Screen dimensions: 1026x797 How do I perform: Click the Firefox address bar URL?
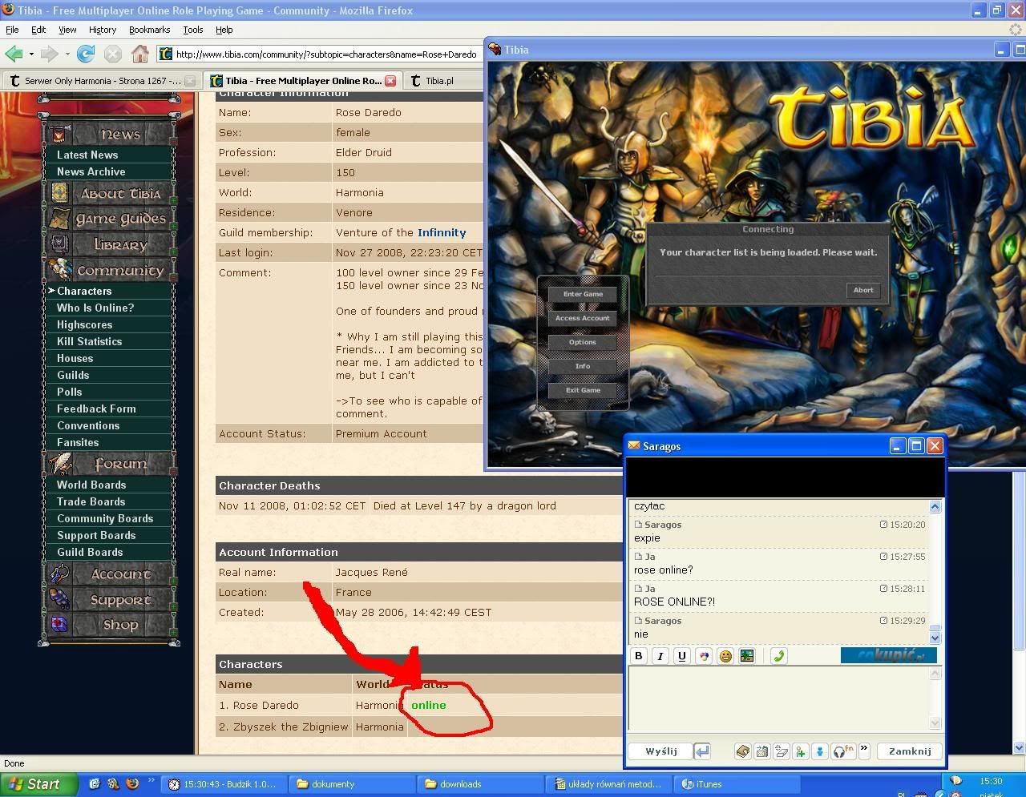326,54
